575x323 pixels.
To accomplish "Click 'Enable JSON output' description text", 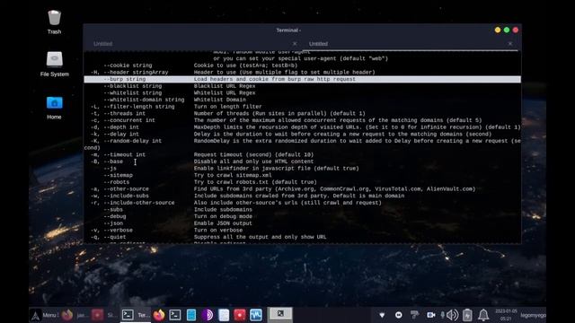I will click(x=223, y=223).
